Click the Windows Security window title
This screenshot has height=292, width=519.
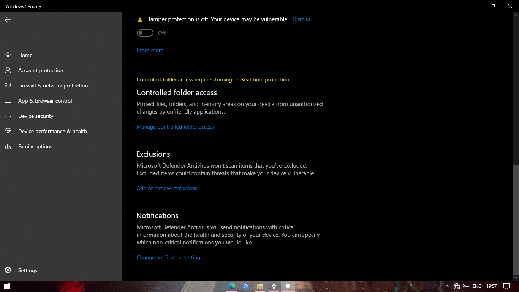point(23,6)
